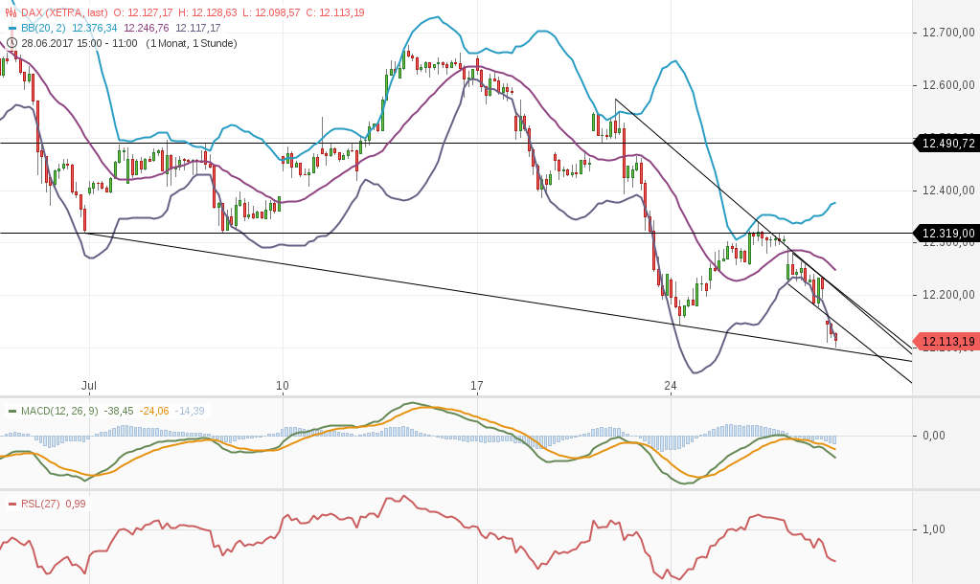
Task: Select the candlestick chart icon beside DAX
Action: point(11,11)
